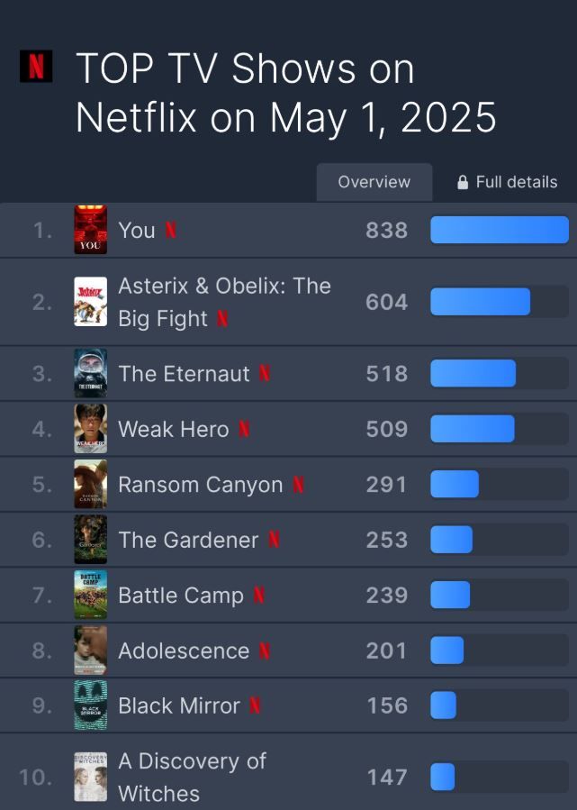Click the score bar for You
Image resolution: width=577 pixels, height=810 pixels.
click(500, 230)
